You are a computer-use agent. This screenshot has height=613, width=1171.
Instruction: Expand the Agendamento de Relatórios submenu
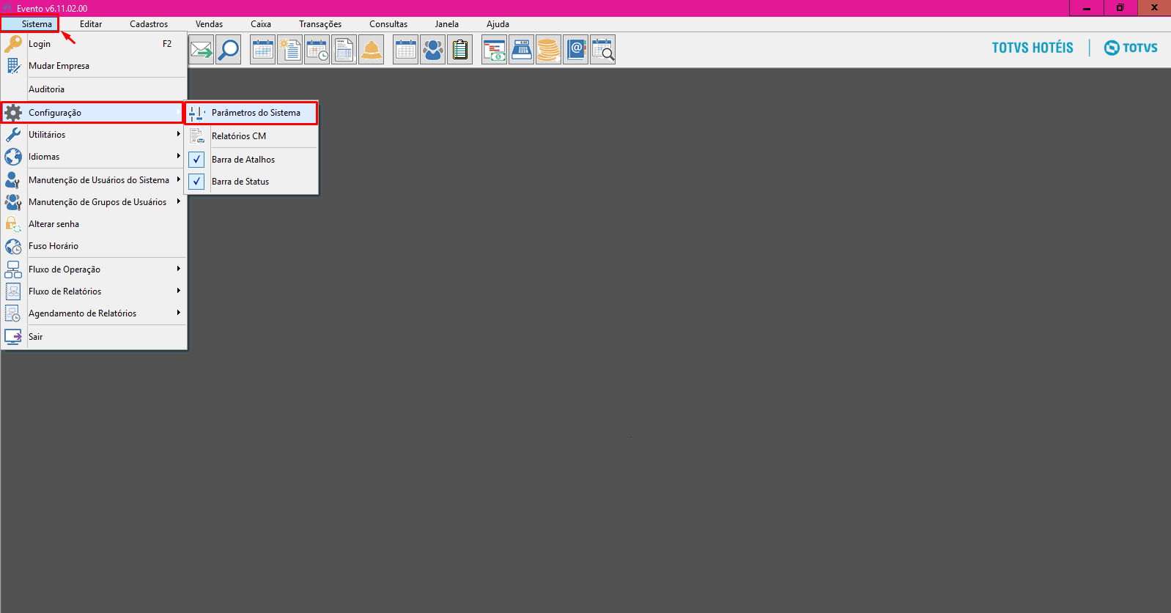pyautogui.click(x=94, y=313)
